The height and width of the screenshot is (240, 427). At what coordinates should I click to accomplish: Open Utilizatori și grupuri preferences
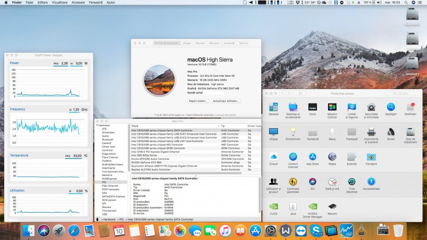tap(273, 185)
